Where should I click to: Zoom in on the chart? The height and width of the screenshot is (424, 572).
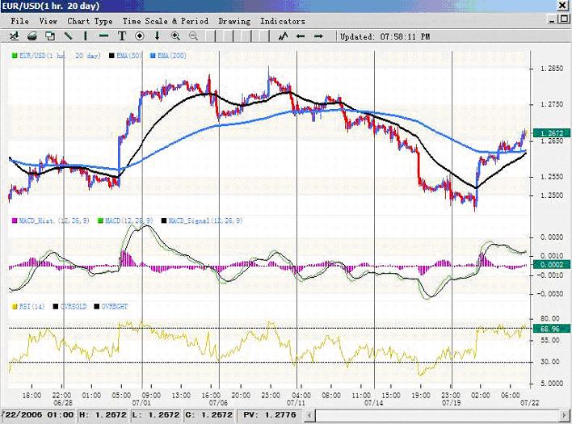(x=175, y=36)
